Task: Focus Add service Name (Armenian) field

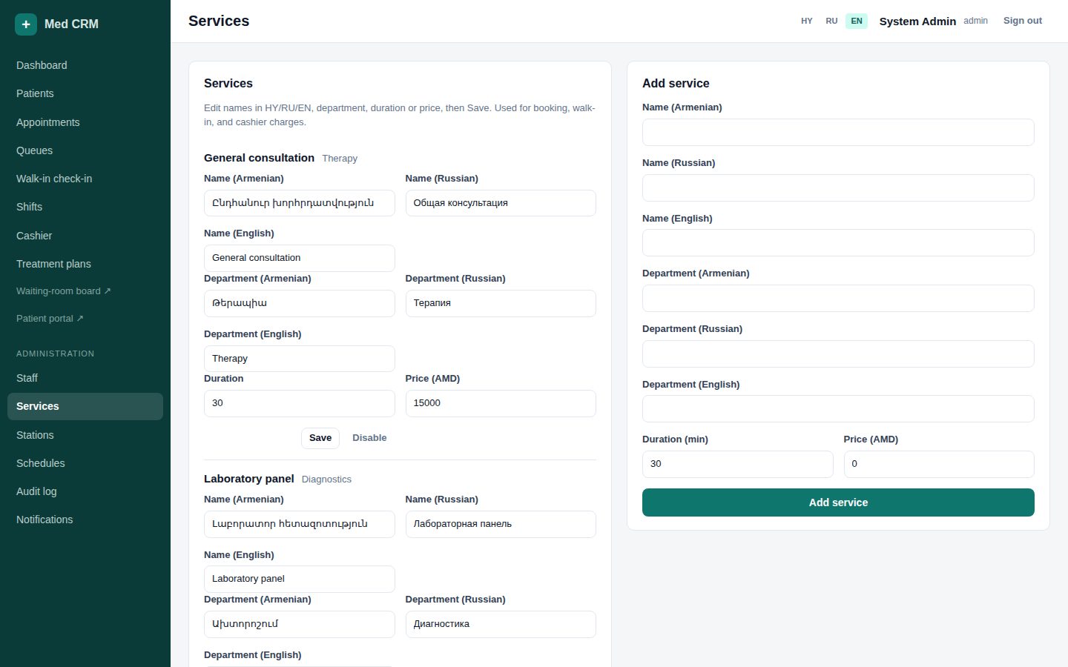Action: click(838, 133)
